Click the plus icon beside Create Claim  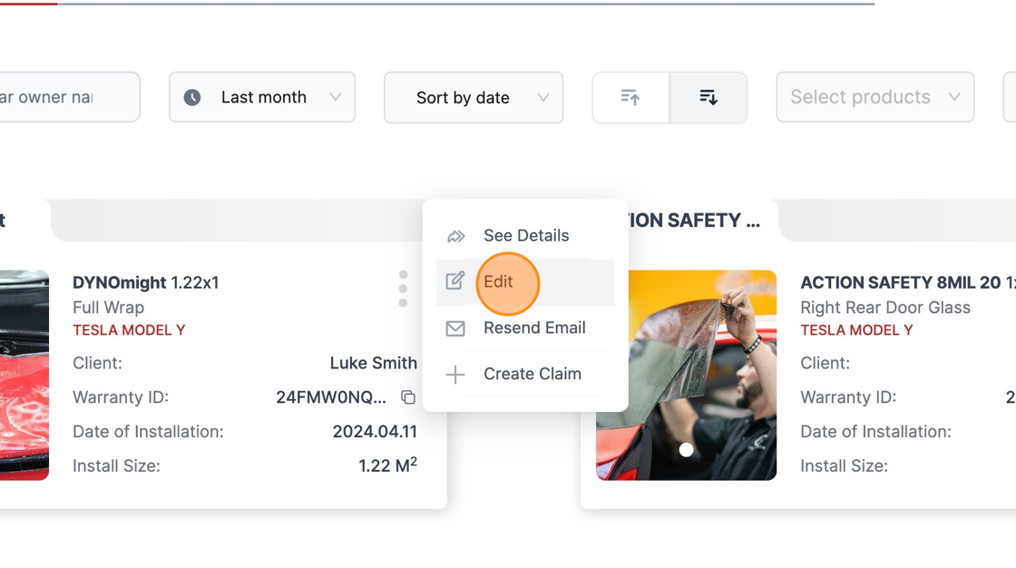455,374
